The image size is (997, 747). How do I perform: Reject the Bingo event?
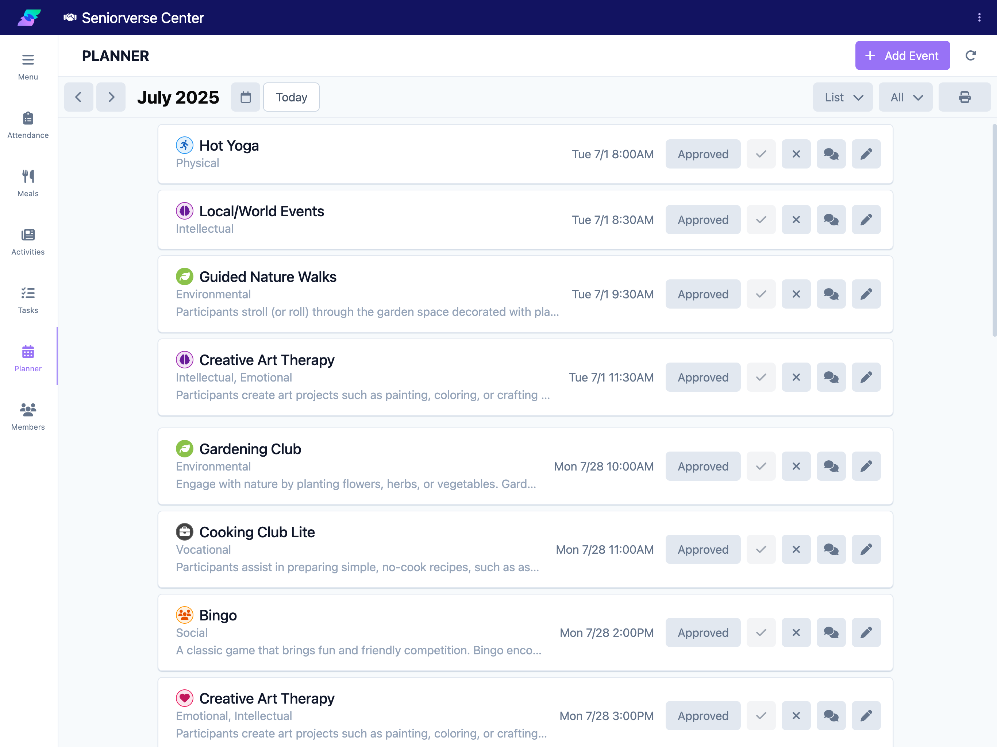pyautogui.click(x=796, y=632)
